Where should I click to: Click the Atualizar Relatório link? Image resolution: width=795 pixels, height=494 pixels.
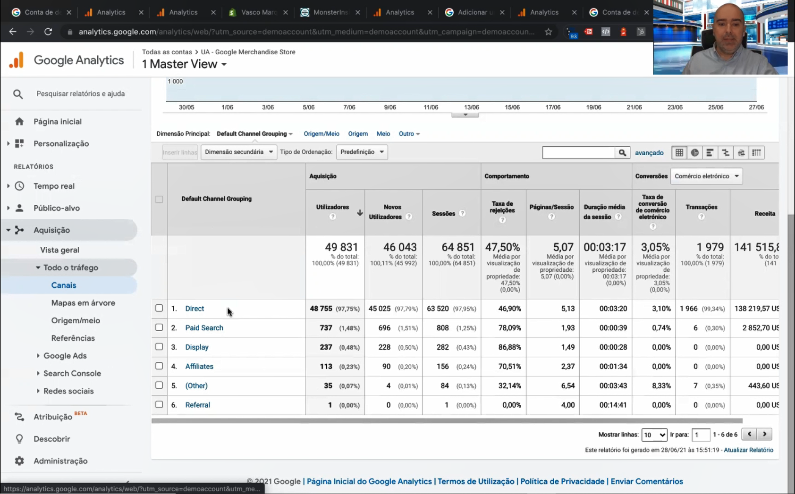(x=748, y=450)
